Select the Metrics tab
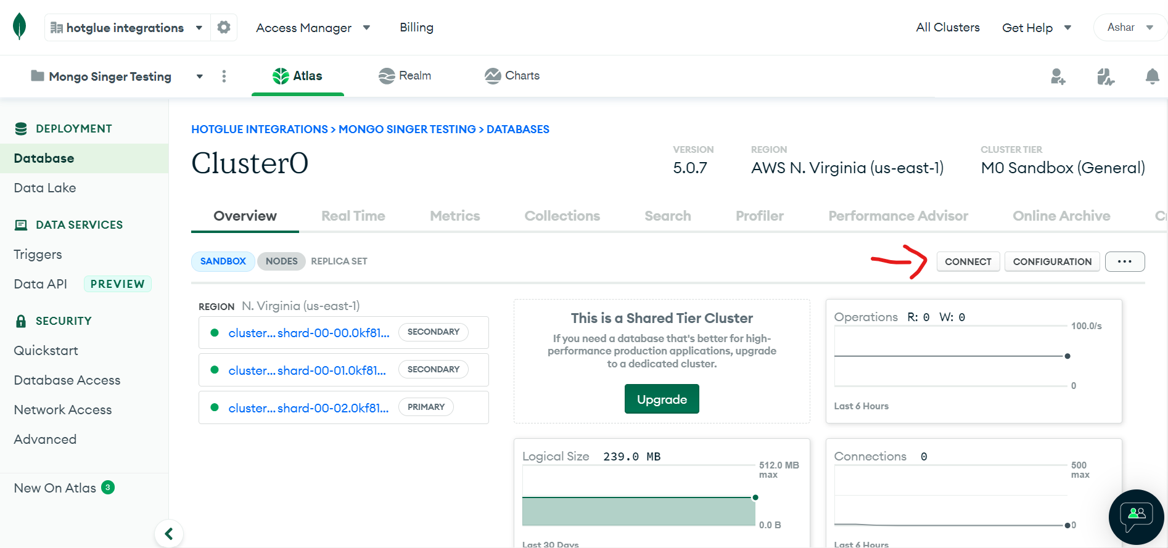The image size is (1168, 548). pyautogui.click(x=455, y=216)
